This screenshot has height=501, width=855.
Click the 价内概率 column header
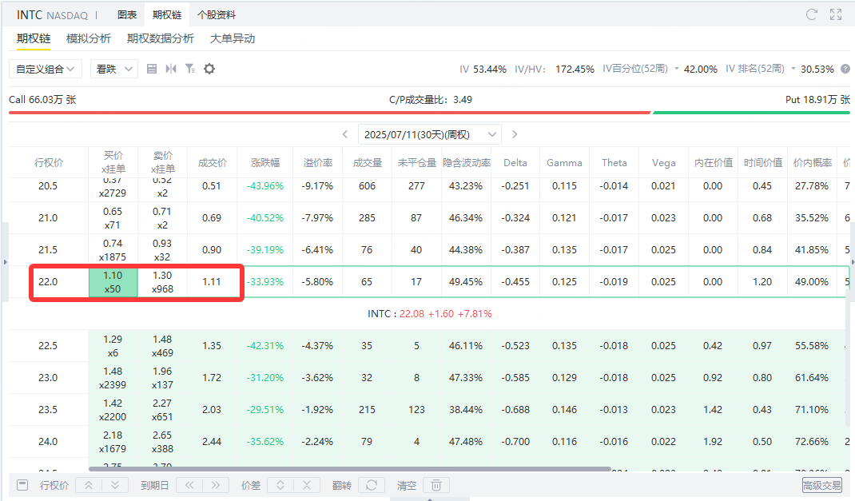point(813,162)
